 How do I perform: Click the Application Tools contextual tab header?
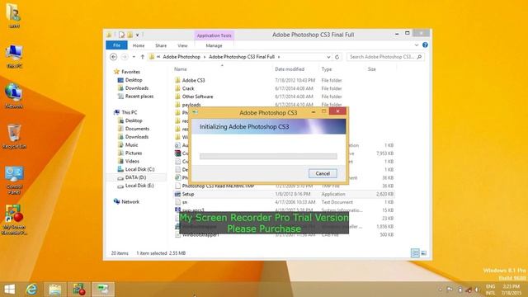click(214, 35)
